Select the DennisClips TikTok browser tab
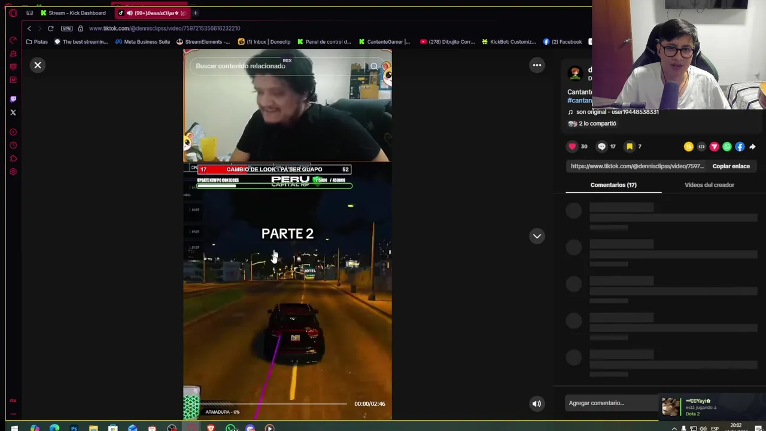 152,13
